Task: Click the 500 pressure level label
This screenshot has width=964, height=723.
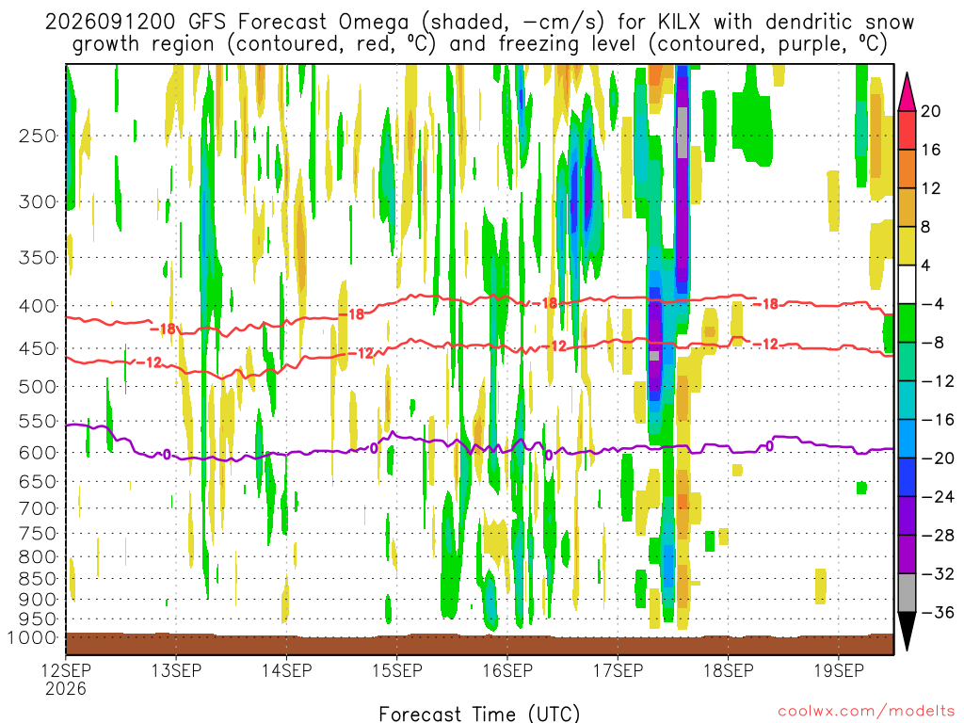Action: pyautogui.click(x=38, y=387)
